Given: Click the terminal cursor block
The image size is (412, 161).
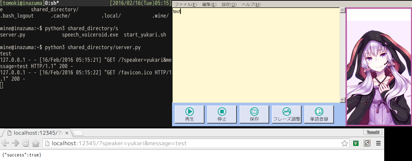Looking at the screenshot, I should [x=1, y=85].
